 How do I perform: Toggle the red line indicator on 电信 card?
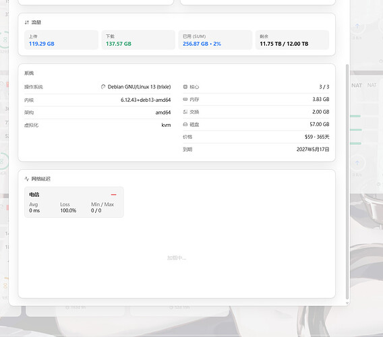click(113, 195)
